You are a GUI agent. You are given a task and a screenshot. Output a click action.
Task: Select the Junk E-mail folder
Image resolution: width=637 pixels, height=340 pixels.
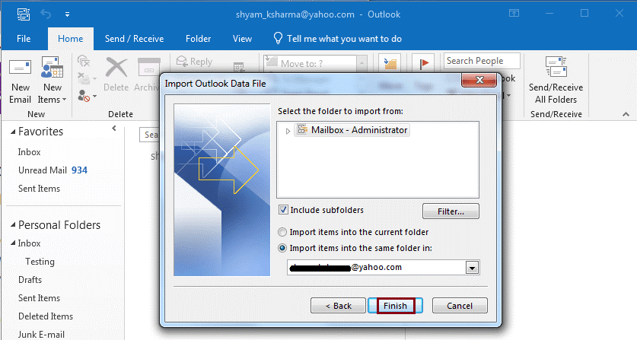click(41, 335)
